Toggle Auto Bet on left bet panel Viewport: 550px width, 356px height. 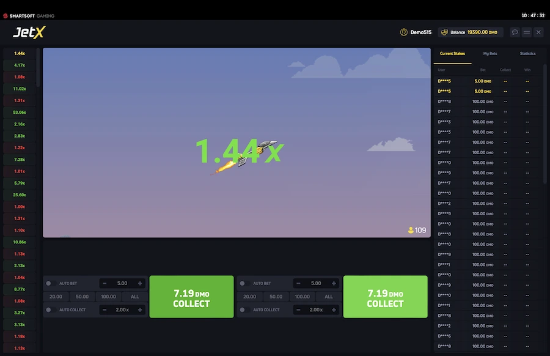coord(51,283)
